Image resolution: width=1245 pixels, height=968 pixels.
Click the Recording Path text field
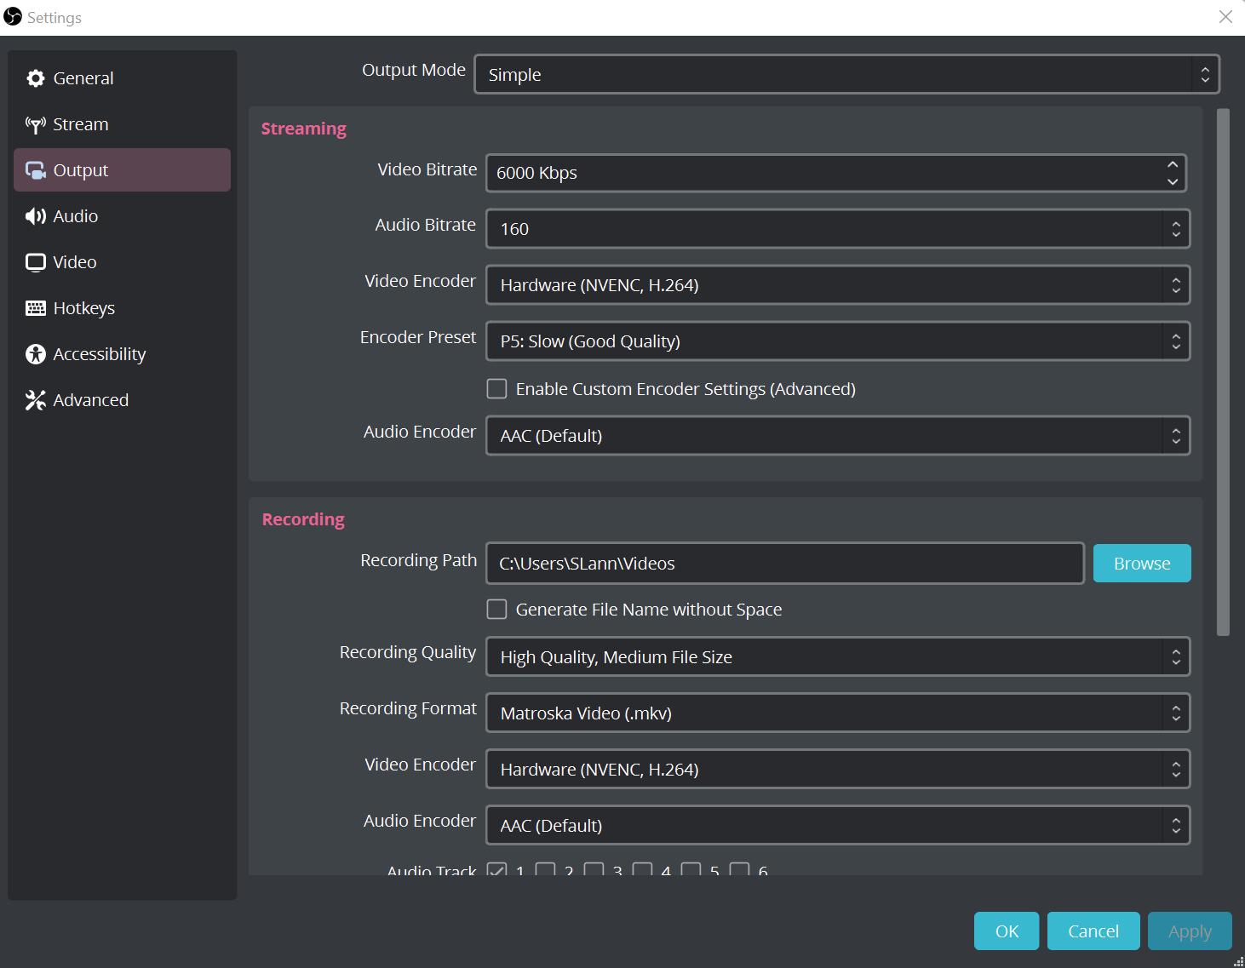point(784,564)
